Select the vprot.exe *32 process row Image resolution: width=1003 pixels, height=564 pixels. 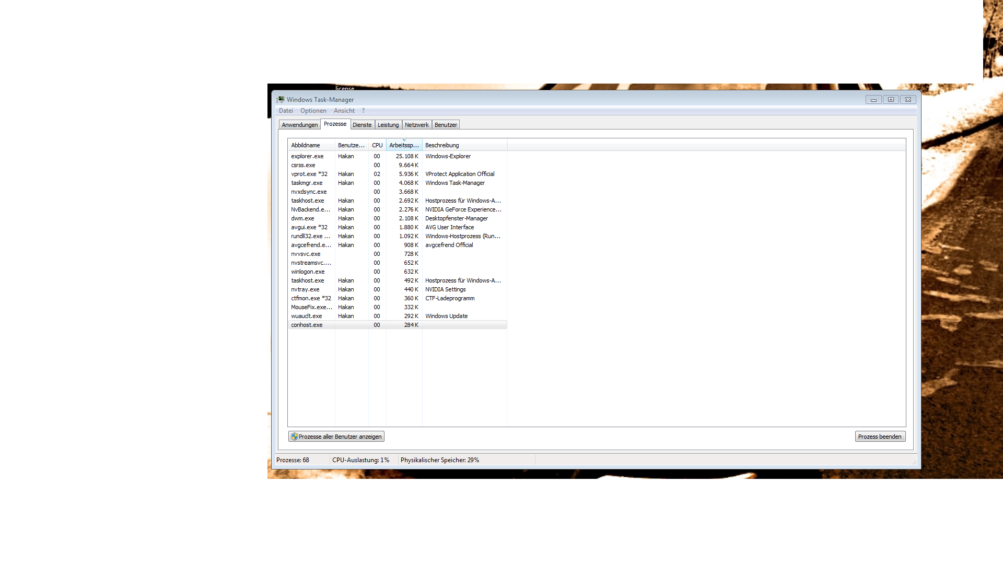[309, 174]
